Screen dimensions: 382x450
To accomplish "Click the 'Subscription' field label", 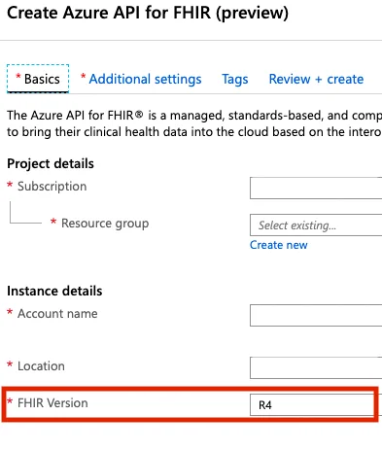I will (x=52, y=187).
